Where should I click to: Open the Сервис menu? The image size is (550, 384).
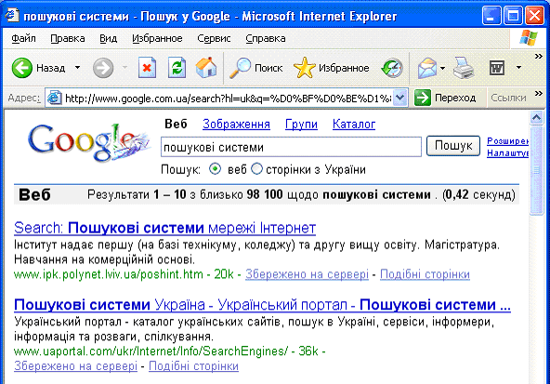(x=214, y=38)
